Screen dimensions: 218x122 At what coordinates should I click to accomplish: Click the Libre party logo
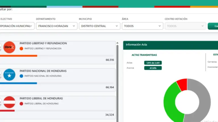[9, 47]
